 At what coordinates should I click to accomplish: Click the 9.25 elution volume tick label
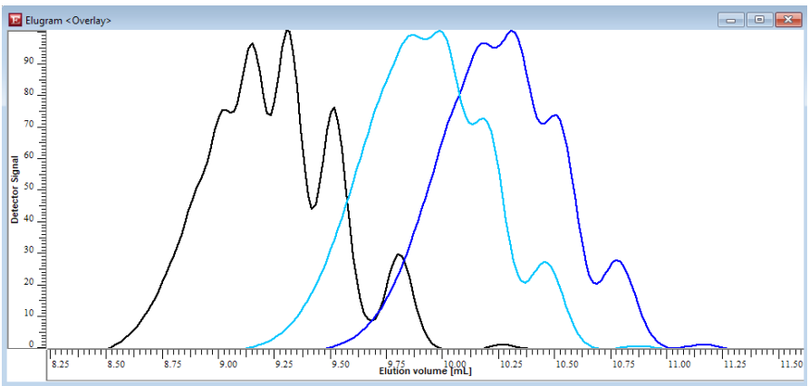click(286, 364)
